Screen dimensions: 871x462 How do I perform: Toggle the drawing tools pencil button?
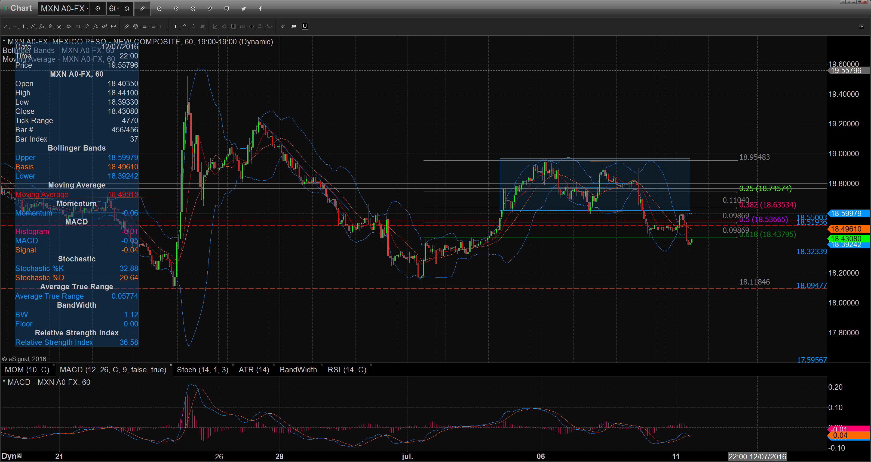(142, 9)
